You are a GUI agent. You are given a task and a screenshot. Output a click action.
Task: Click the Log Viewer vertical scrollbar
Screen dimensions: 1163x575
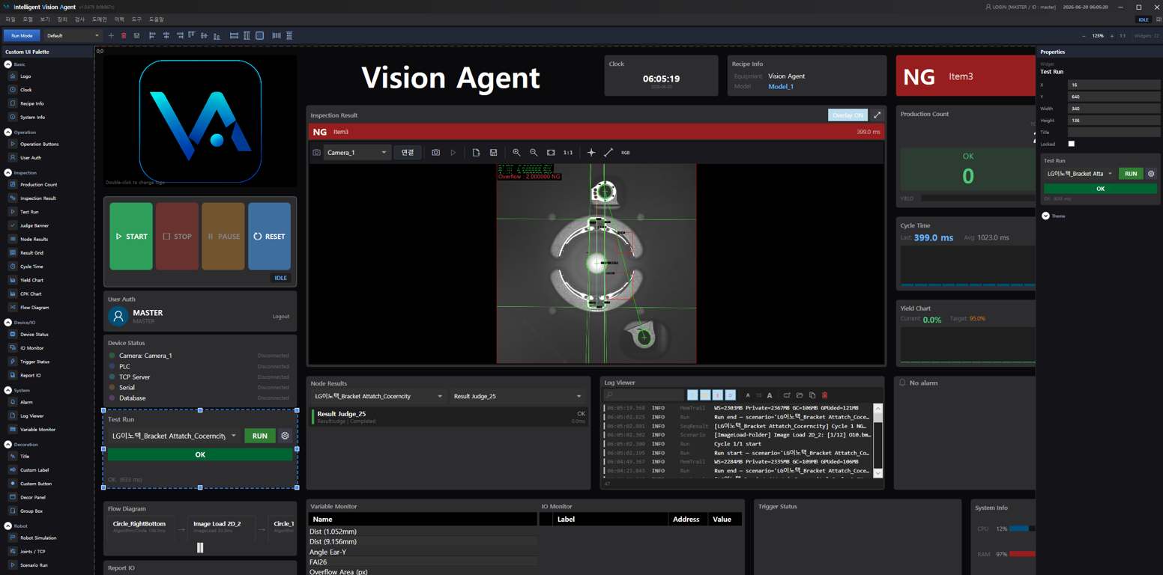pyautogui.click(x=877, y=441)
